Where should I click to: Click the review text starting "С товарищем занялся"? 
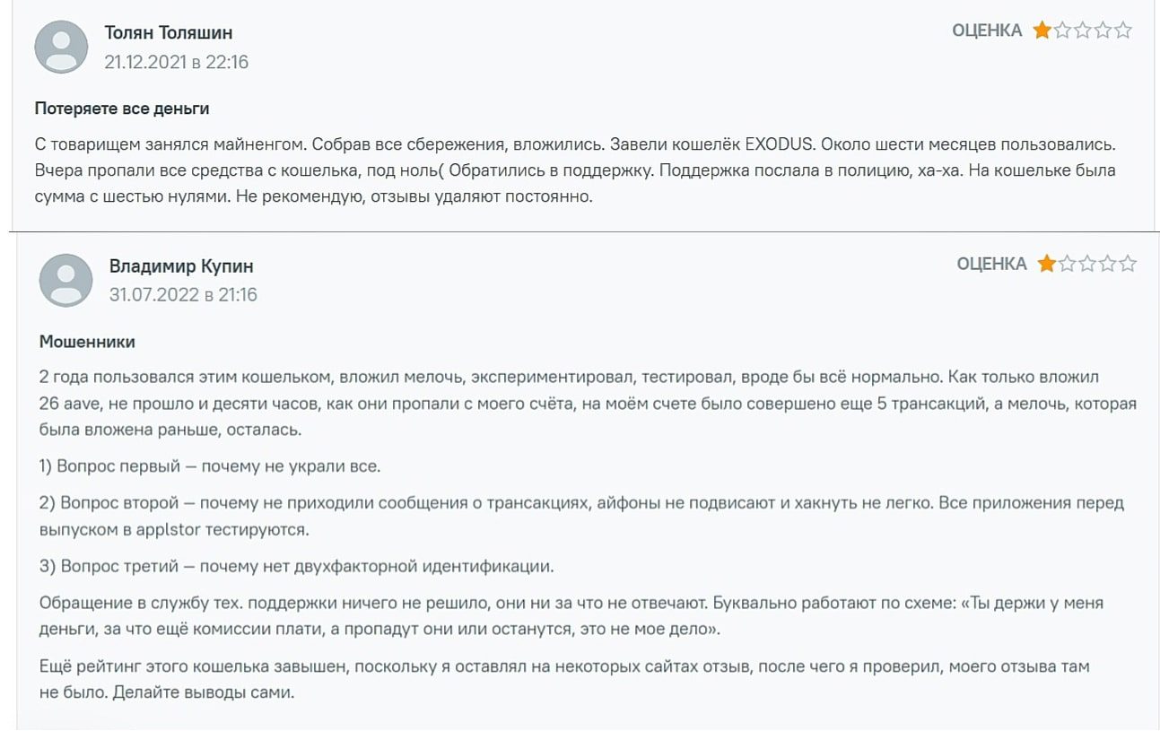point(574,170)
